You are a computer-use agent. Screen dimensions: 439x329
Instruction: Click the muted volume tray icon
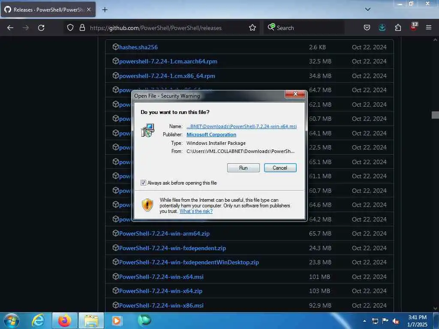(x=396, y=321)
